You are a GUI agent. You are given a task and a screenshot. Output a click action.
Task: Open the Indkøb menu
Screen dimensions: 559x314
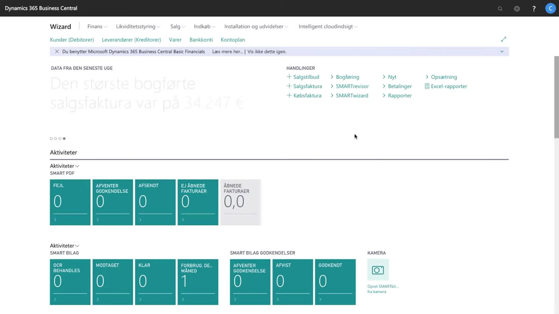(x=205, y=26)
